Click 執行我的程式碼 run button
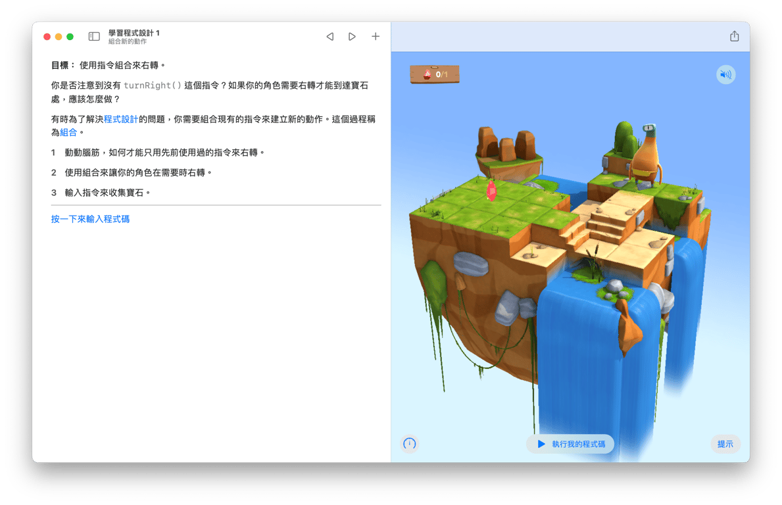Screen dimensions: 782x505 coord(570,444)
